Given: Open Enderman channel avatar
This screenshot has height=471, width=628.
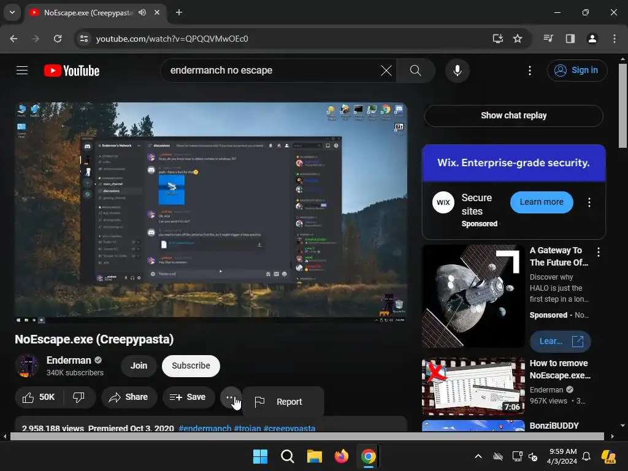Looking at the screenshot, I should tap(27, 366).
